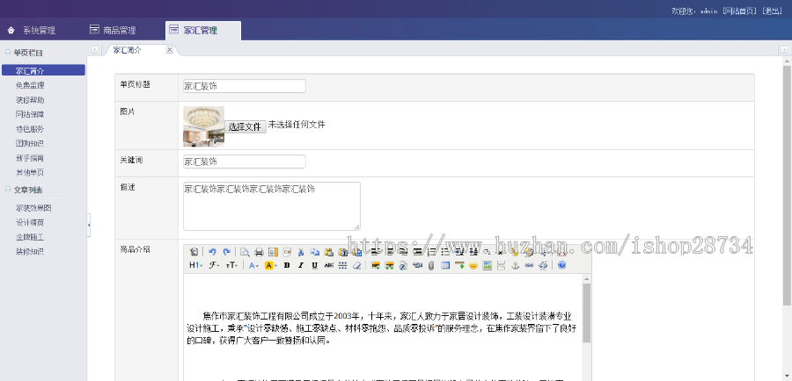Open the H1 paragraph format dropdown
This screenshot has height=381, width=792.
196,266
